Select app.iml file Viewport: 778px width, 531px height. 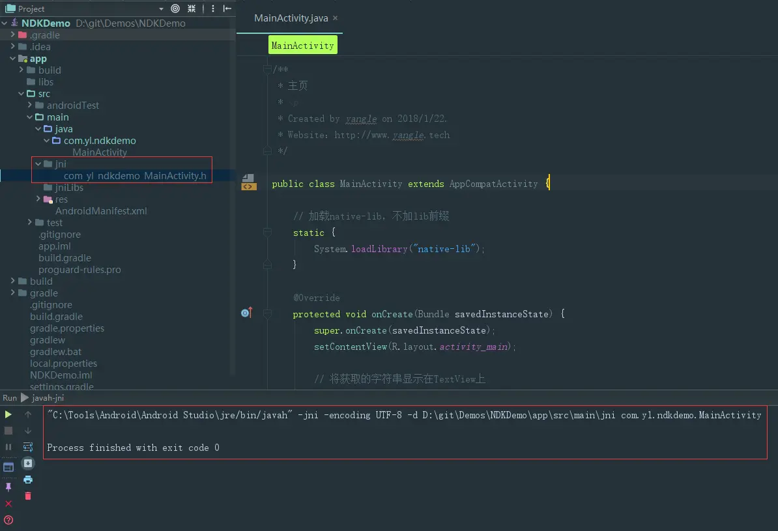coord(55,246)
